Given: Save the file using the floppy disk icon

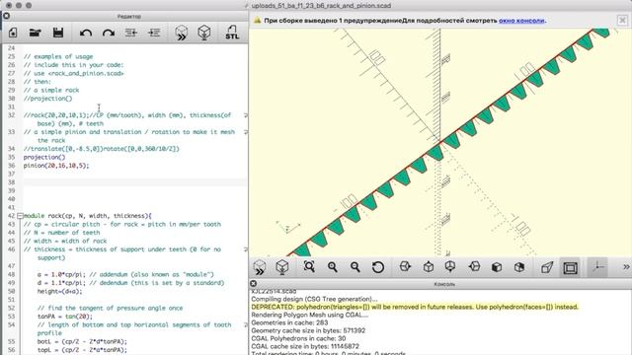Looking at the screenshot, I should coord(58,33).
